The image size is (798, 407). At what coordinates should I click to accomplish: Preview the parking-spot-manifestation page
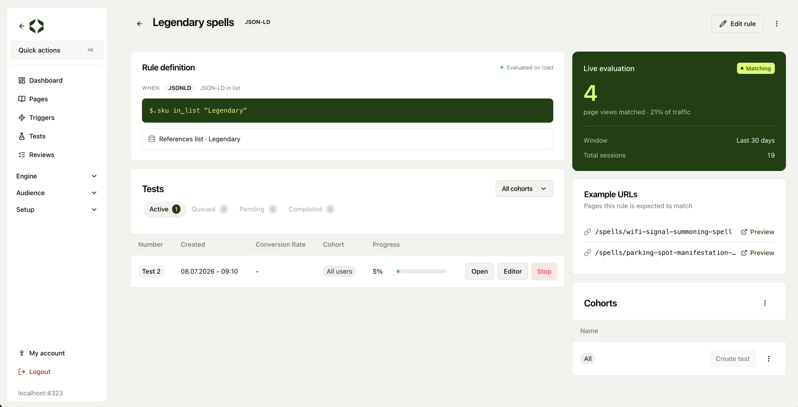pos(758,252)
